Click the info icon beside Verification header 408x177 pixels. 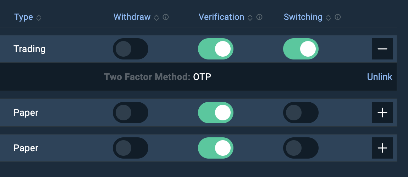[259, 17]
